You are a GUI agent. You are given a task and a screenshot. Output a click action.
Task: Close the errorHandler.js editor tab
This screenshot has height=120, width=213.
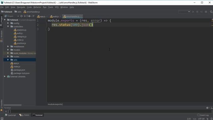[81, 16]
